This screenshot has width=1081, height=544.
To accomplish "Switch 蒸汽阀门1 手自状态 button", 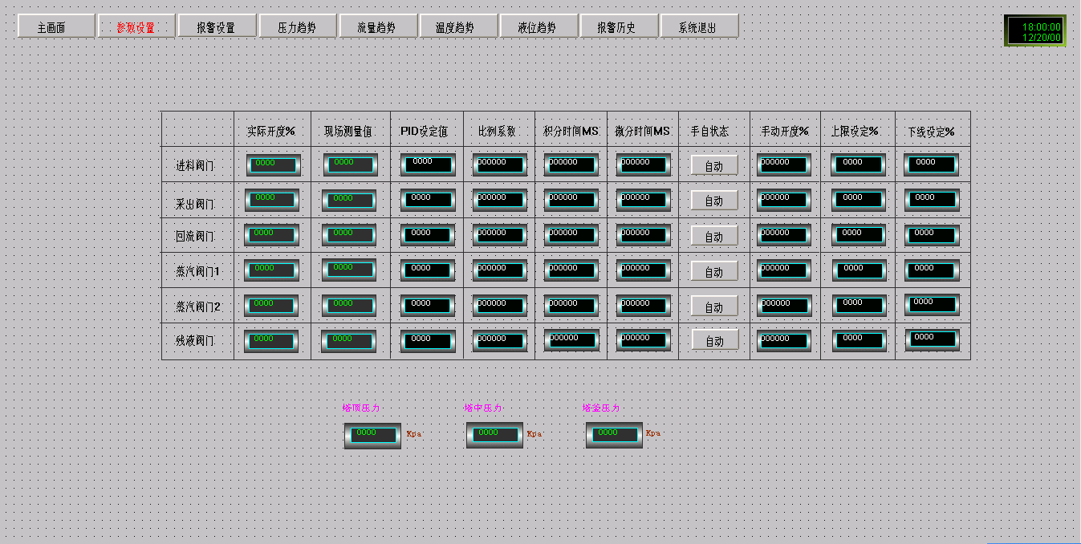I will pos(713,271).
